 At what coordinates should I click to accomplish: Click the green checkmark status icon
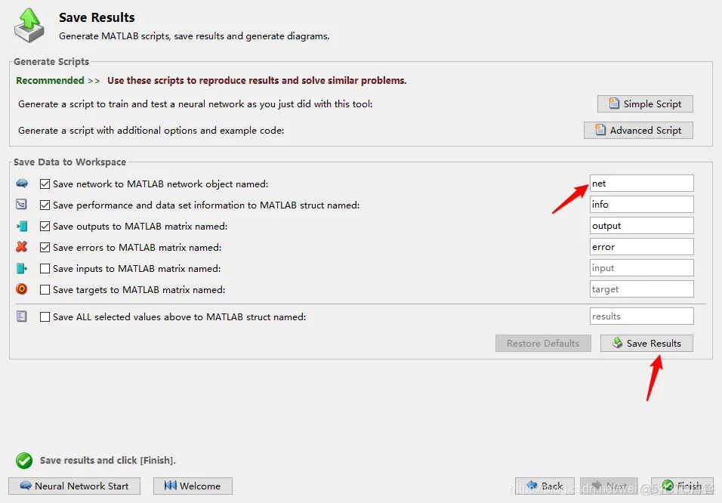[x=24, y=460]
